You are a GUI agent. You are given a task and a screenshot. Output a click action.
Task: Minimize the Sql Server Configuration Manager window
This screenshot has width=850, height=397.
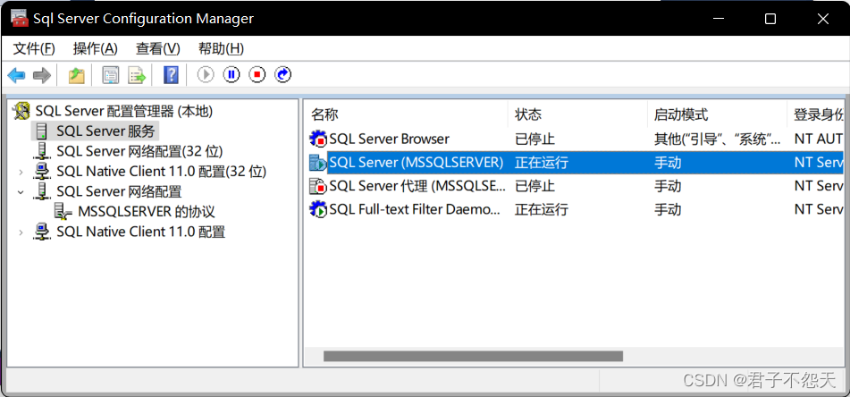[x=718, y=19]
